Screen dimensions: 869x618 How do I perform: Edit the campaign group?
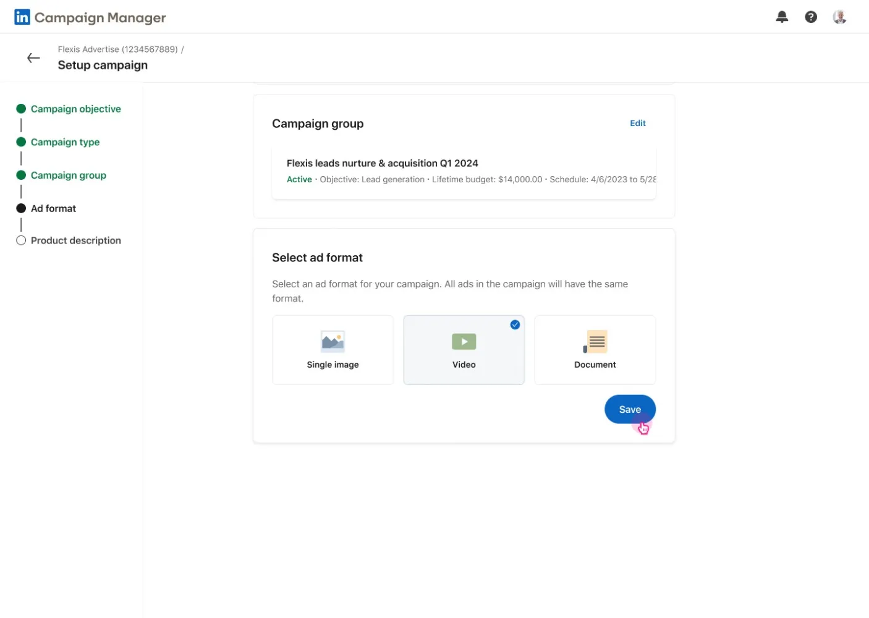click(x=638, y=123)
